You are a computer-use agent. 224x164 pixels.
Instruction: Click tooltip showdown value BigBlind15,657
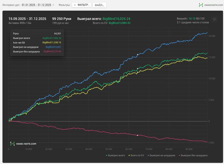click(53, 47)
